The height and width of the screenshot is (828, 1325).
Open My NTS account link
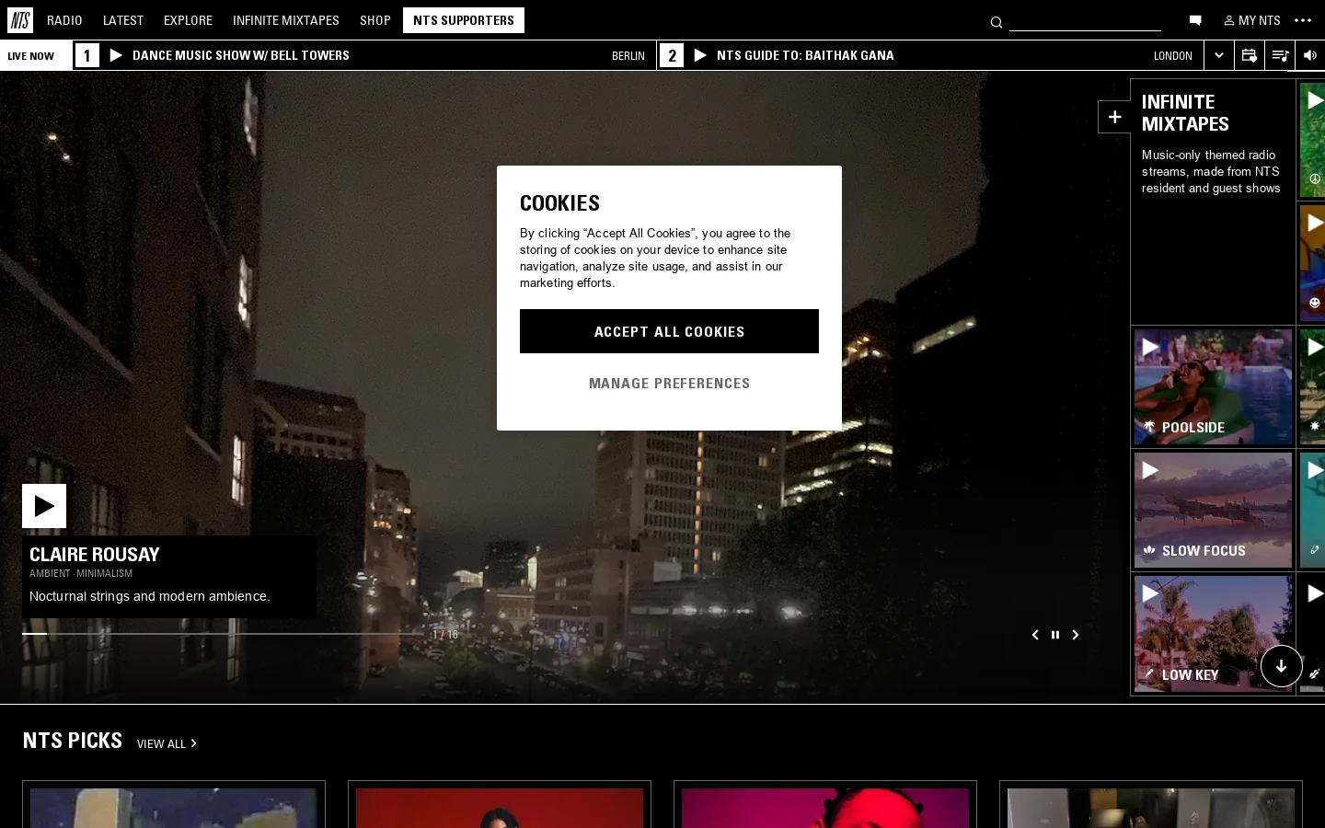1252,20
